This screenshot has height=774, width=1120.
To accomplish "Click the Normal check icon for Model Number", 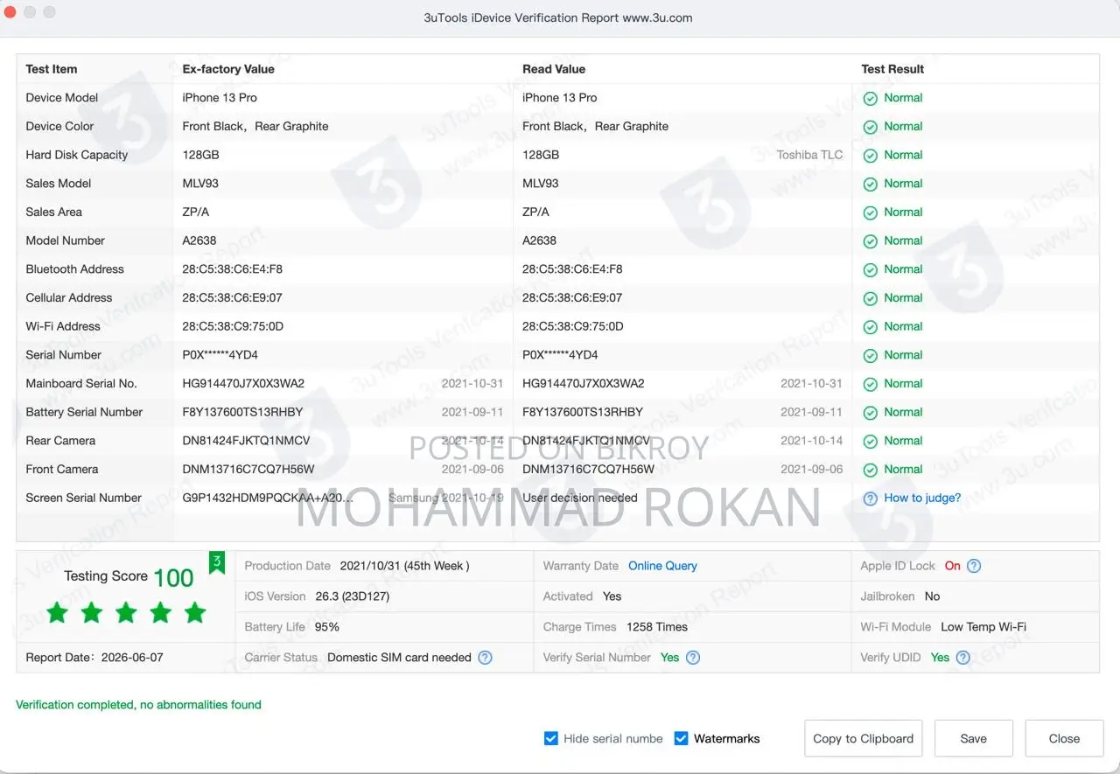I will tap(870, 241).
